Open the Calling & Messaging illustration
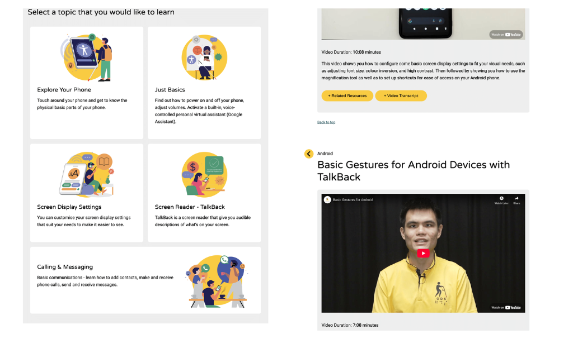 (x=218, y=281)
